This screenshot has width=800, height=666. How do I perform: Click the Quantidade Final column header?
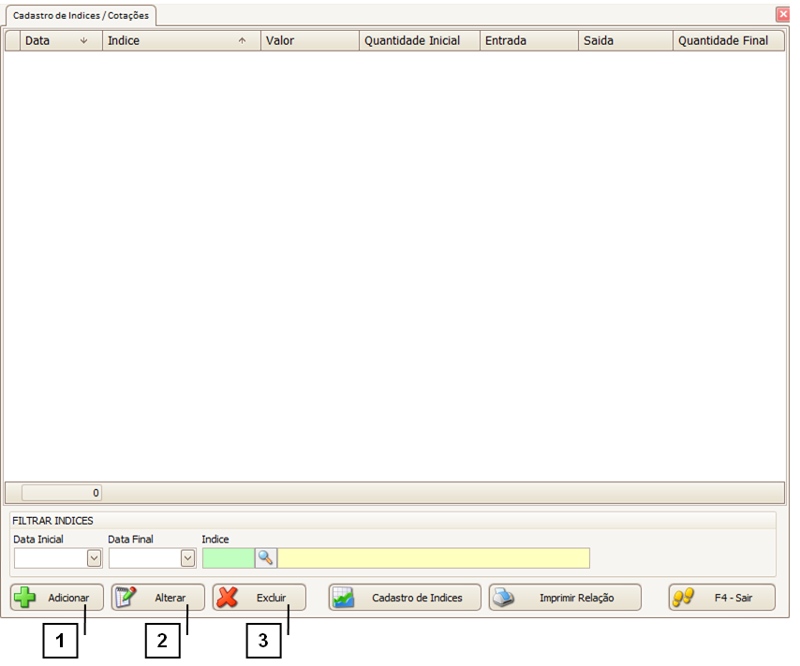pyautogui.click(x=727, y=40)
